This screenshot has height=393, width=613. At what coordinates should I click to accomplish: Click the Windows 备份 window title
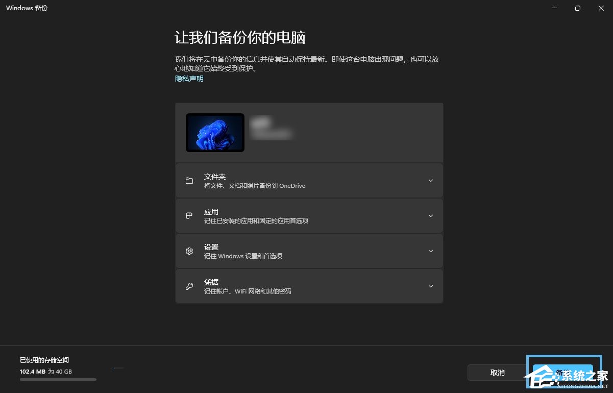(27, 8)
